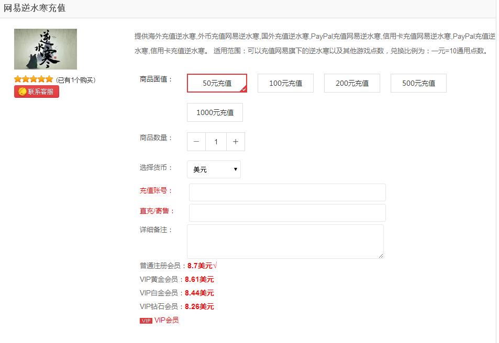Click the quantity number field
499x343 pixels.
click(216, 142)
